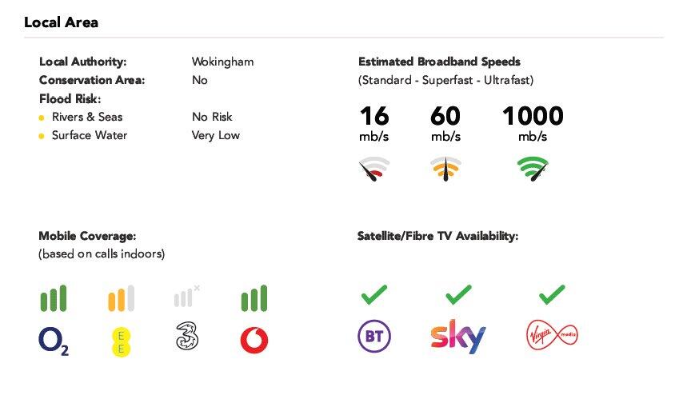Click the yellow dot beside Rivers & Seas
Viewport: 683px width, 411px height.
point(42,118)
